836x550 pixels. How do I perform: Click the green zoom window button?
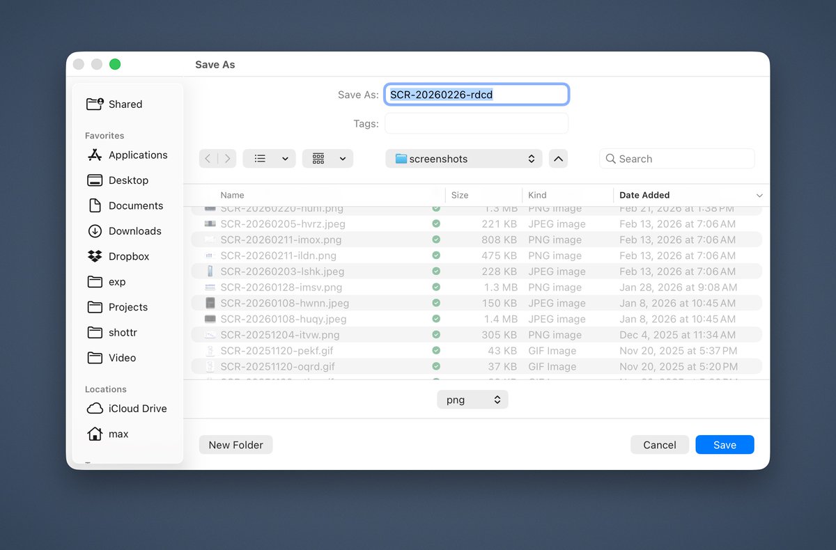(115, 64)
